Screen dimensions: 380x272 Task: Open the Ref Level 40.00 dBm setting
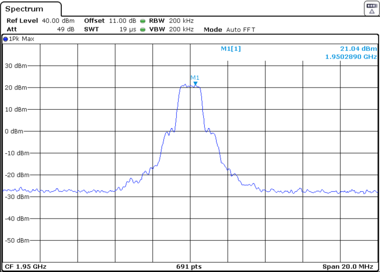tap(42, 21)
